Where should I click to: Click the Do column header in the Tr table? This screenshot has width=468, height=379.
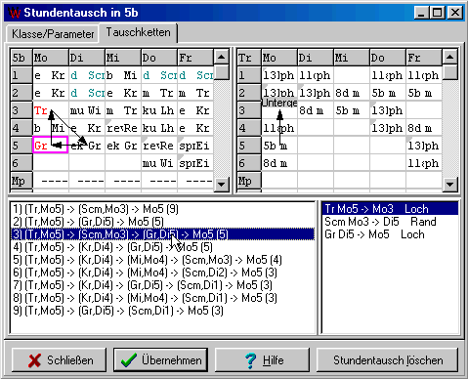388,58
